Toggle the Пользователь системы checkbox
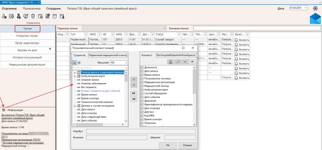Screen dimensions: 322x150 coord(142,78)
